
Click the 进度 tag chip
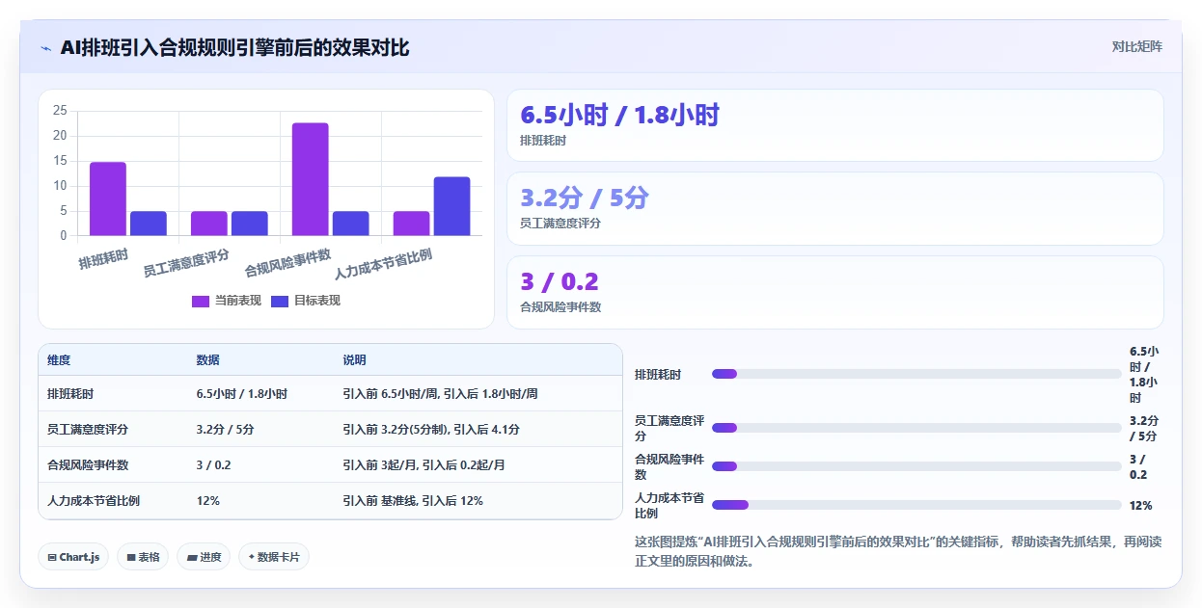[x=204, y=557]
